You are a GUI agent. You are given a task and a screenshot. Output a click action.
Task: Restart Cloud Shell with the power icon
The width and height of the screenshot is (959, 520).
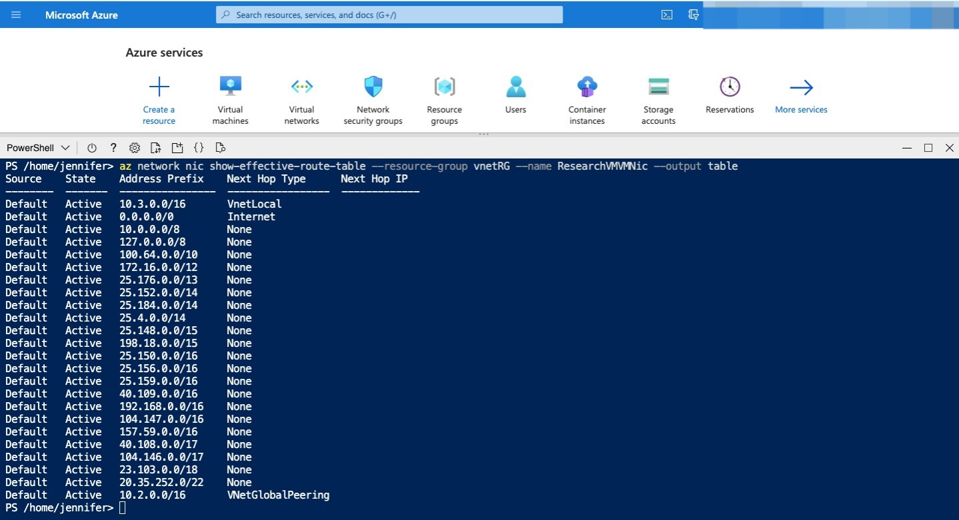coord(92,148)
